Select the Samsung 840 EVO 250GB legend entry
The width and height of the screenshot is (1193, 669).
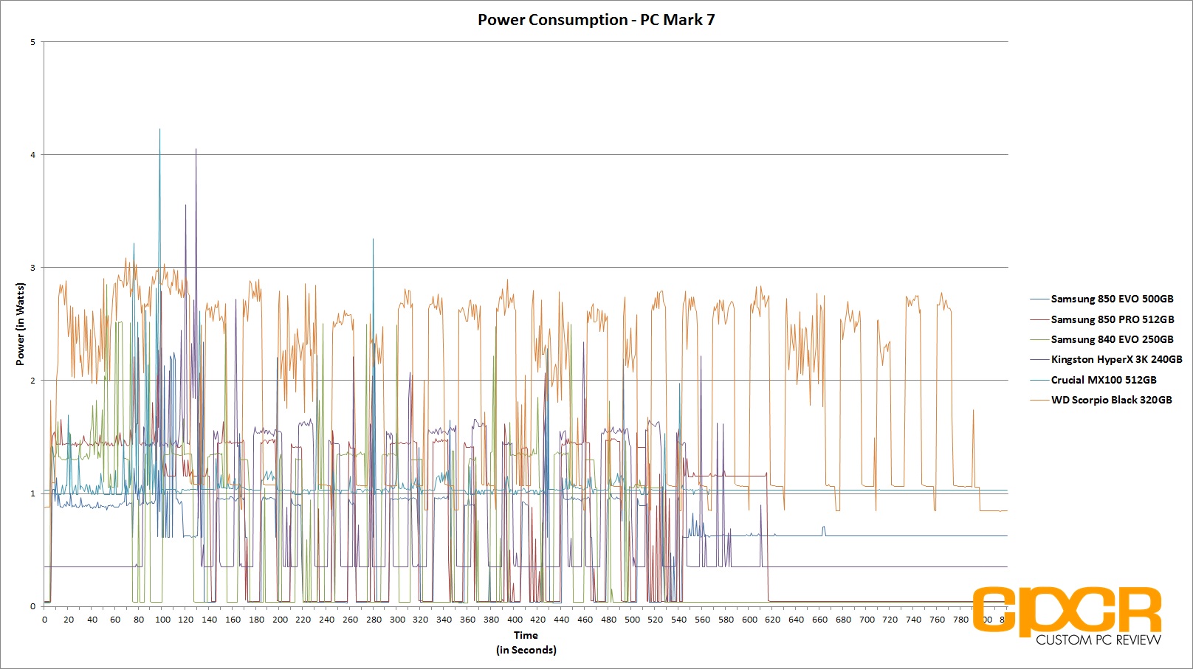tap(1102, 339)
